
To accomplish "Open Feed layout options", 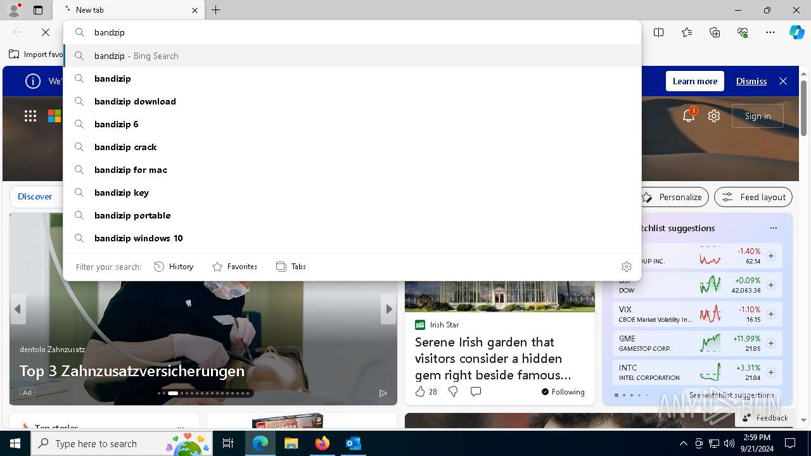I will pyautogui.click(x=753, y=197).
